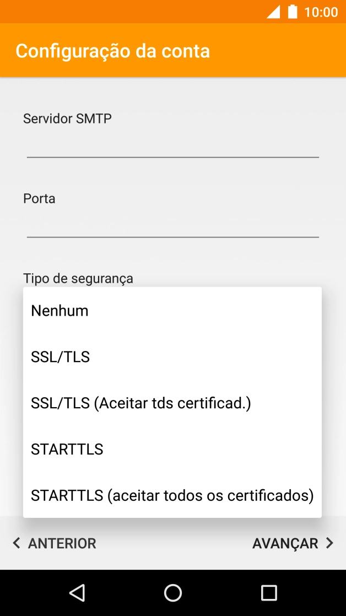Tap the chevron next to ANTERIOR
This screenshot has width=346, height=616.
coord(17,543)
